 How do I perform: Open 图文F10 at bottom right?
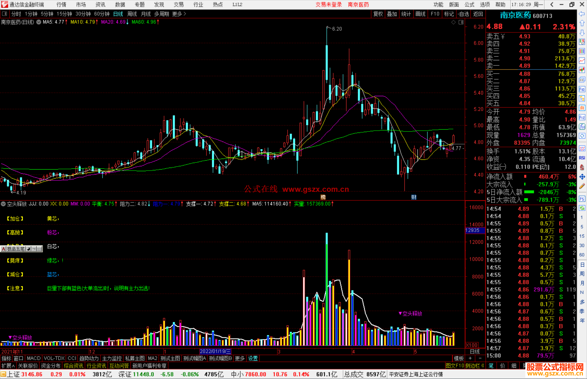(455, 366)
